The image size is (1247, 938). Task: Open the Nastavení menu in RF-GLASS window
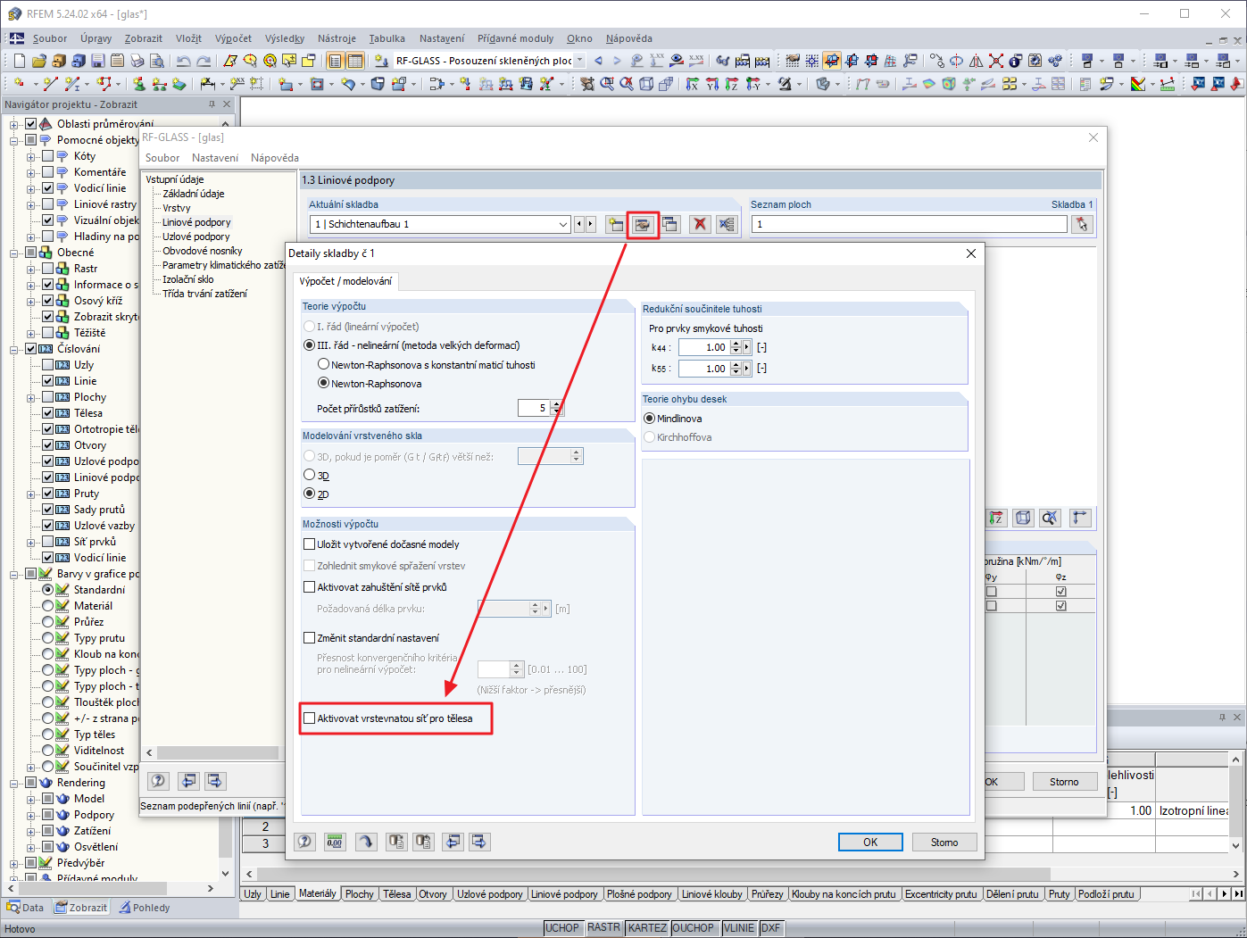[x=215, y=158]
